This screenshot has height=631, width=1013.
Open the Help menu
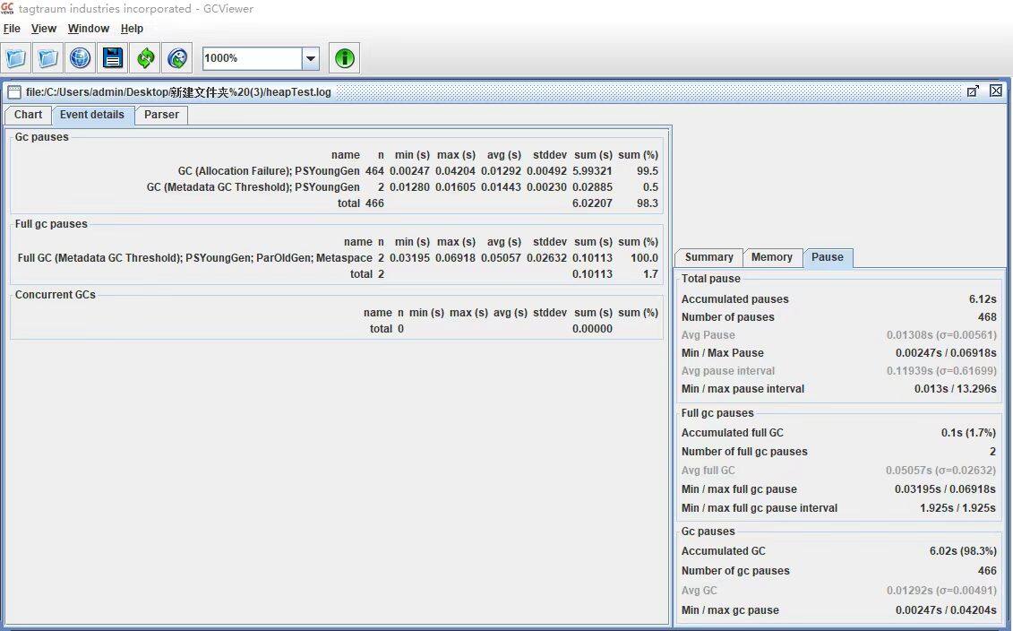coord(132,29)
